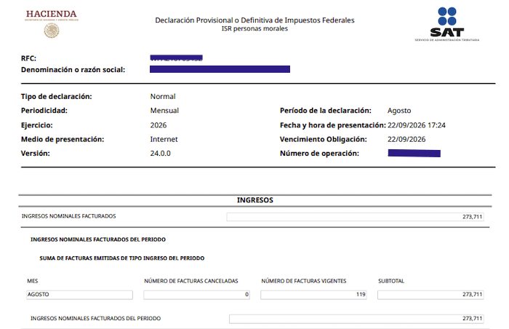The width and height of the screenshot is (509, 329).
Task: Click bold heading 'INGRESOS NOMINALES FACTURADOS DEL PERIODO'
Action: (x=98, y=239)
